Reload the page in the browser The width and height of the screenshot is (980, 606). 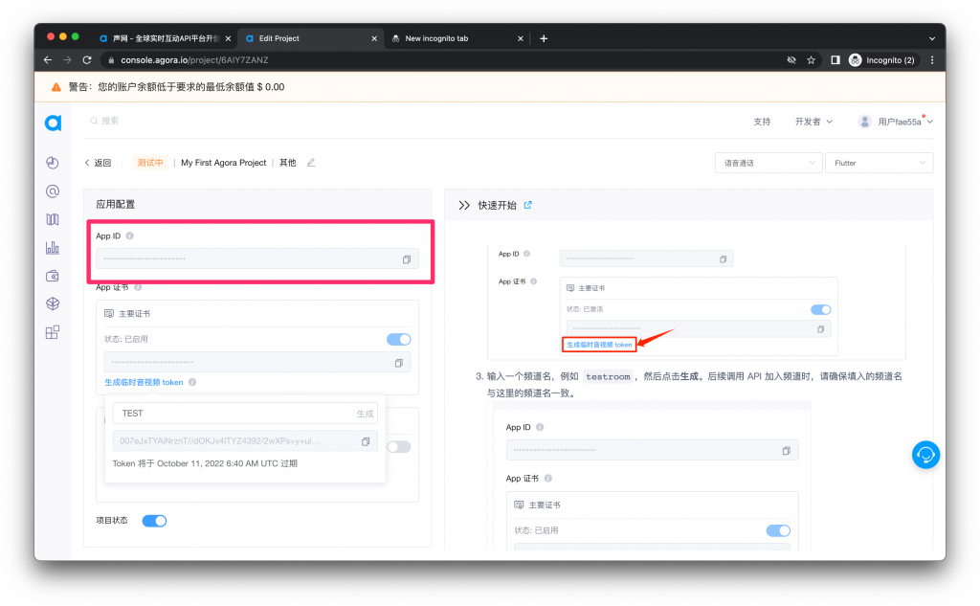pyautogui.click(x=87, y=60)
